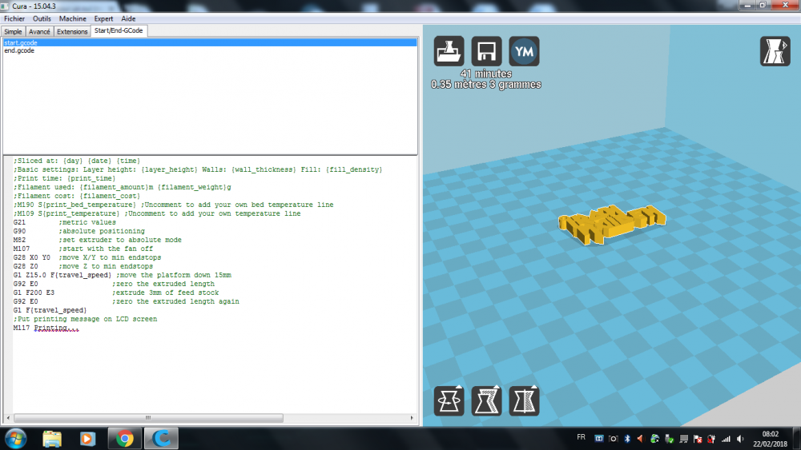Open the Machine menu

click(x=73, y=18)
